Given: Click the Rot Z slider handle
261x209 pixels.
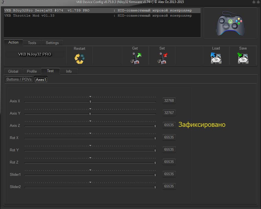Looking at the screenshot, I should coord(155,163).
